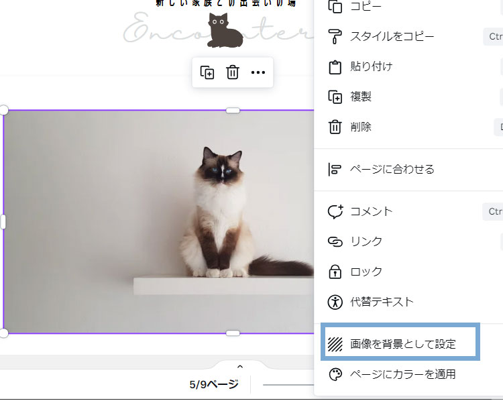The height and width of the screenshot is (401, 503).
Task: Click the align icon beside ページに合わせる
Action: pyautogui.click(x=335, y=169)
